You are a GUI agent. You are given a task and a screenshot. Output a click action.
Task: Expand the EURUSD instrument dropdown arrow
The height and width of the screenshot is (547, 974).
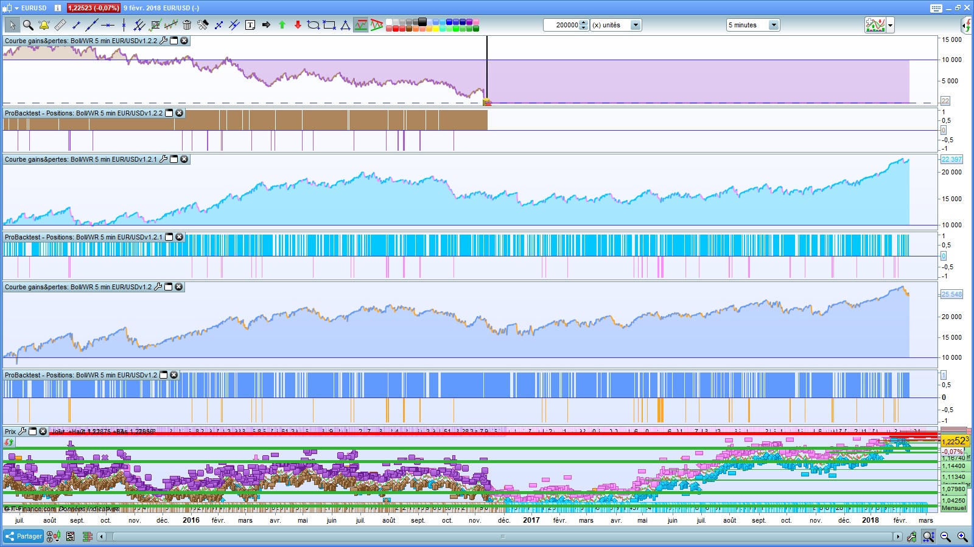(x=16, y=8)
